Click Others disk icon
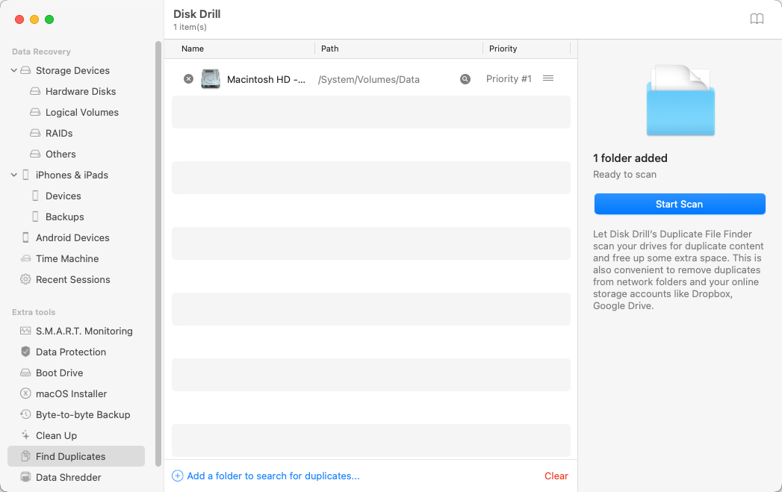The width and height of the screenshot is (782, 492). (35, 154)
